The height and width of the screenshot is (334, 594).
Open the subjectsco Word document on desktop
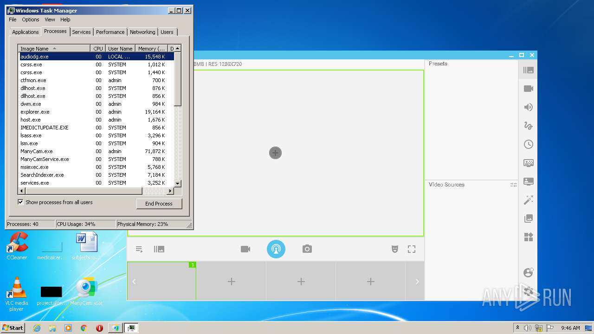coord(86,246)
